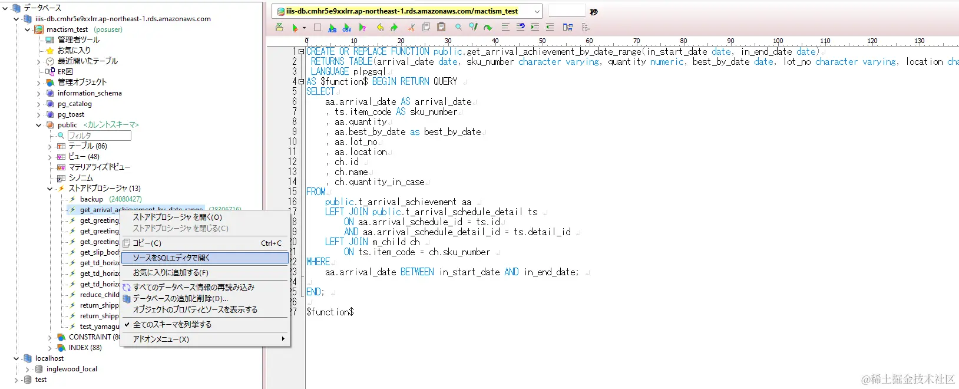Select the backup stored procedure
The image size is (959, 389).
click(x=91, y=199)
